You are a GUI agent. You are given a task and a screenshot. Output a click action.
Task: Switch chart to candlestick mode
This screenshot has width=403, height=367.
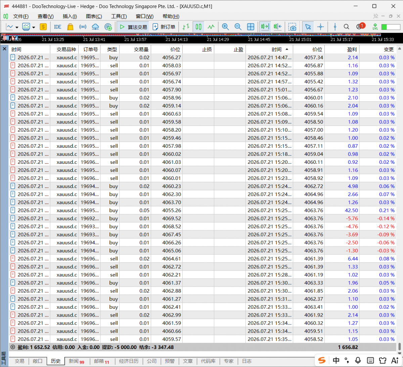coord(198,27)
